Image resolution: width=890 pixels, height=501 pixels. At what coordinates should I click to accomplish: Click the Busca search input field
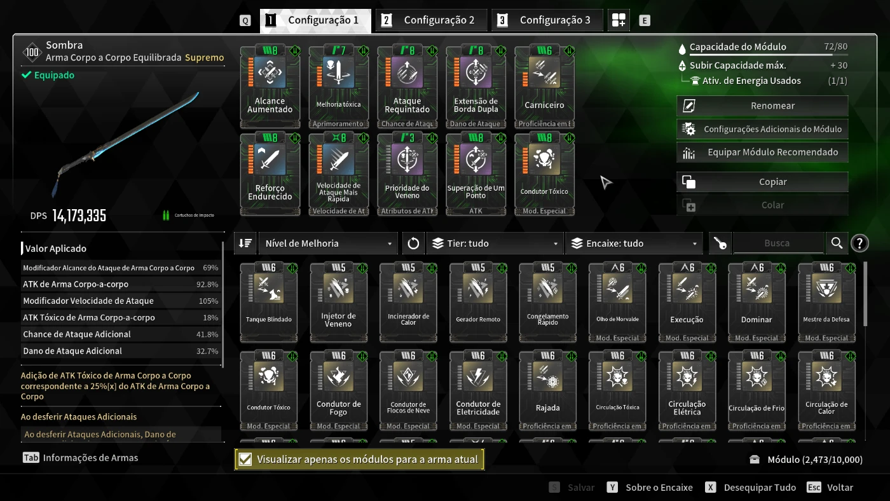pos(778,244)
